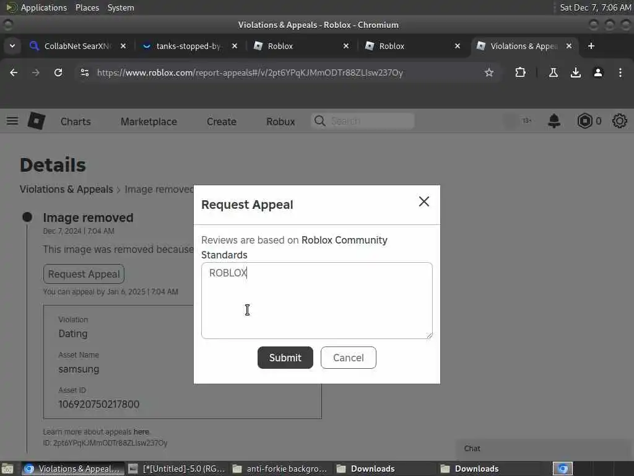This screenshot has width=634, height=476.
Task: Close the Violations & Appeals tab
Action: pyautogui.click(x=569, y=46)
